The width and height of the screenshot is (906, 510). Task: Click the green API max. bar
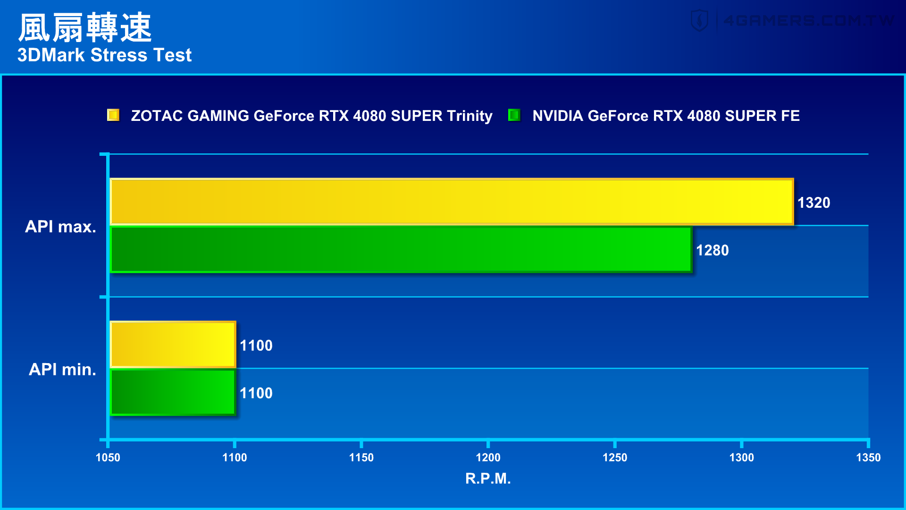[x=401, y=249]
